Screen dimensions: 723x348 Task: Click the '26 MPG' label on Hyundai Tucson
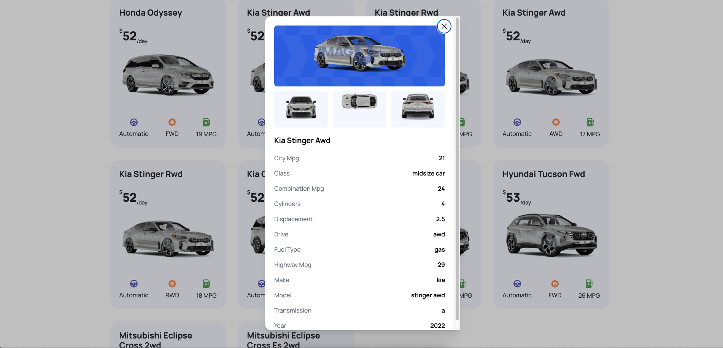(589, 295)
